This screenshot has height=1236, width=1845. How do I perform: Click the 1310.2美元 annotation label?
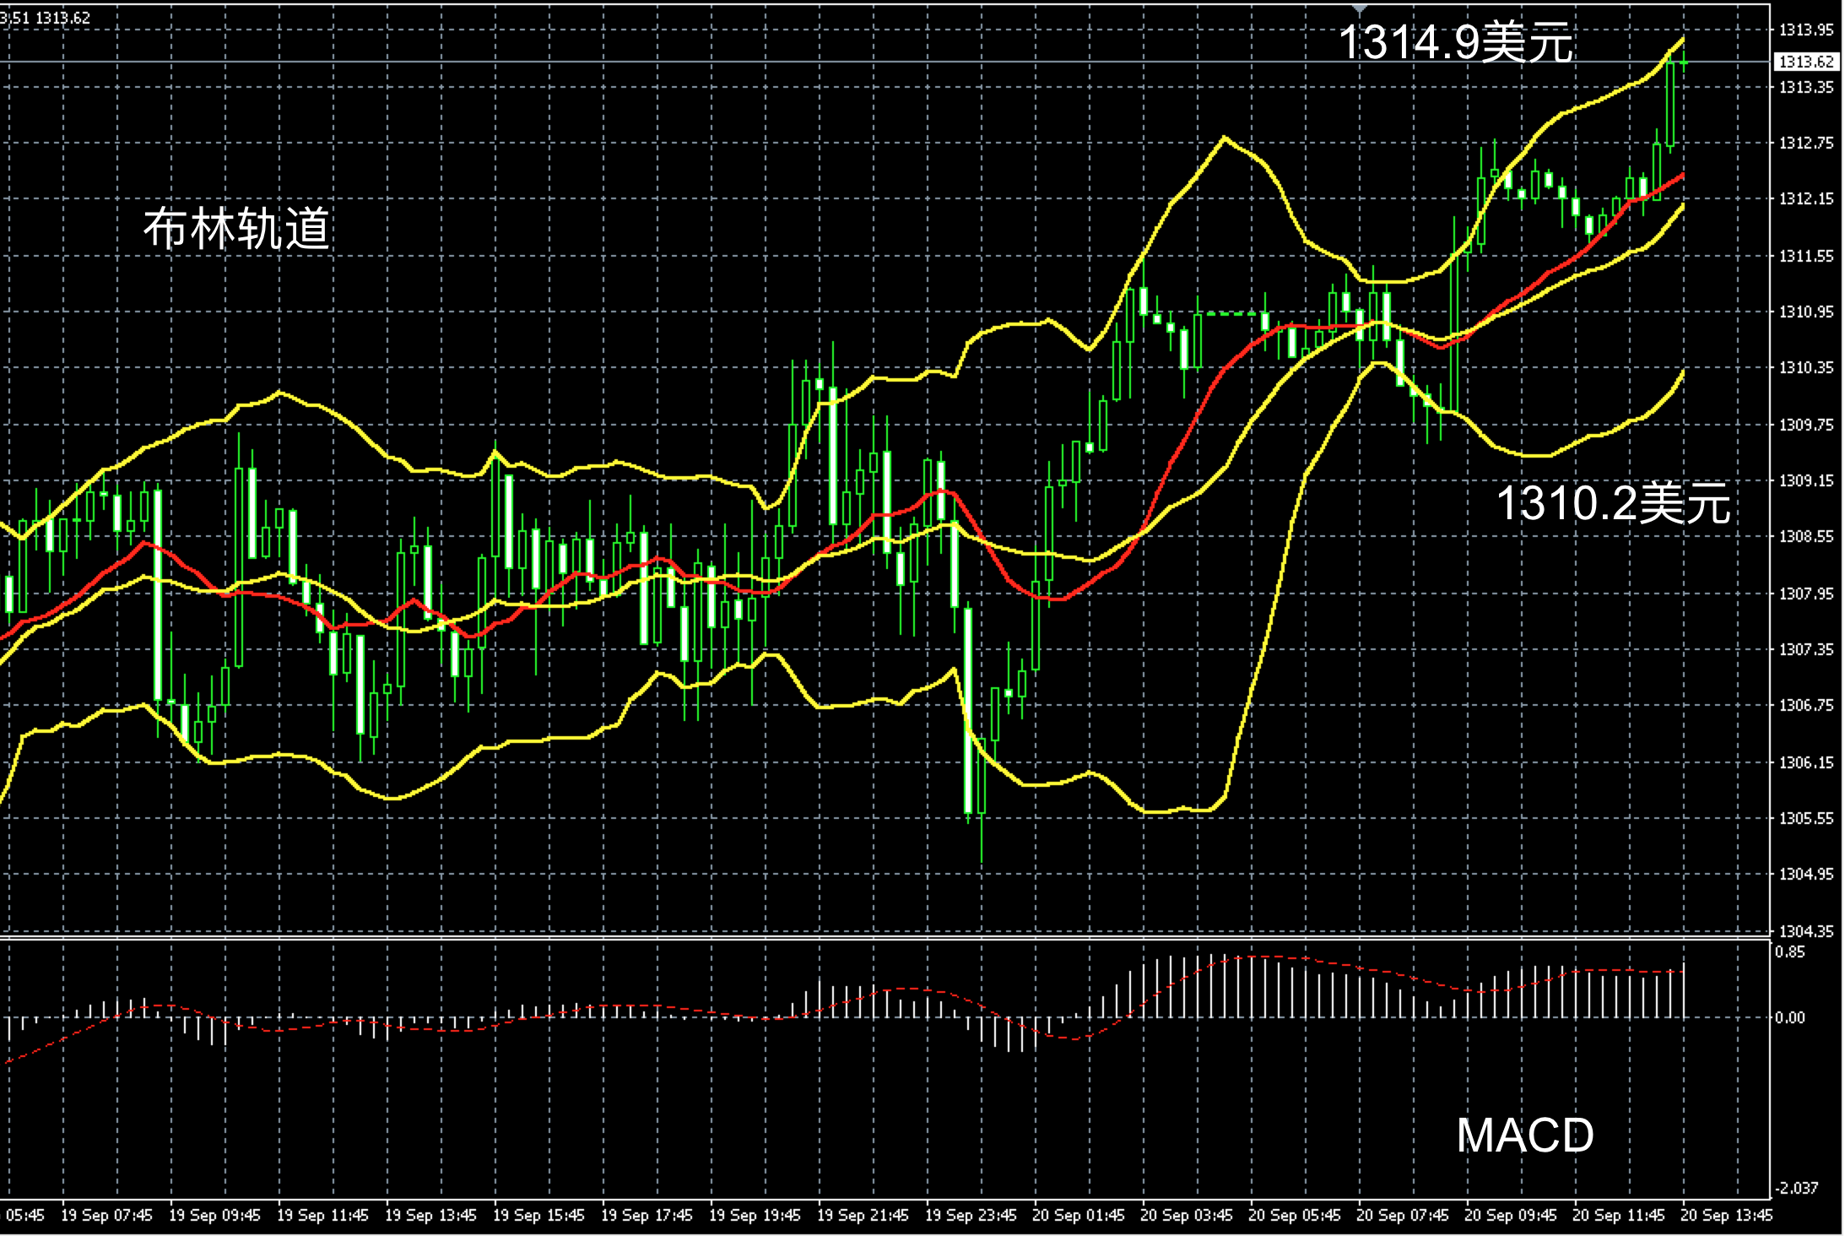pos(1613,504)
